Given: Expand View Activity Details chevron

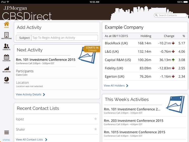Looking at the screenshot, I should pos(44,95).
